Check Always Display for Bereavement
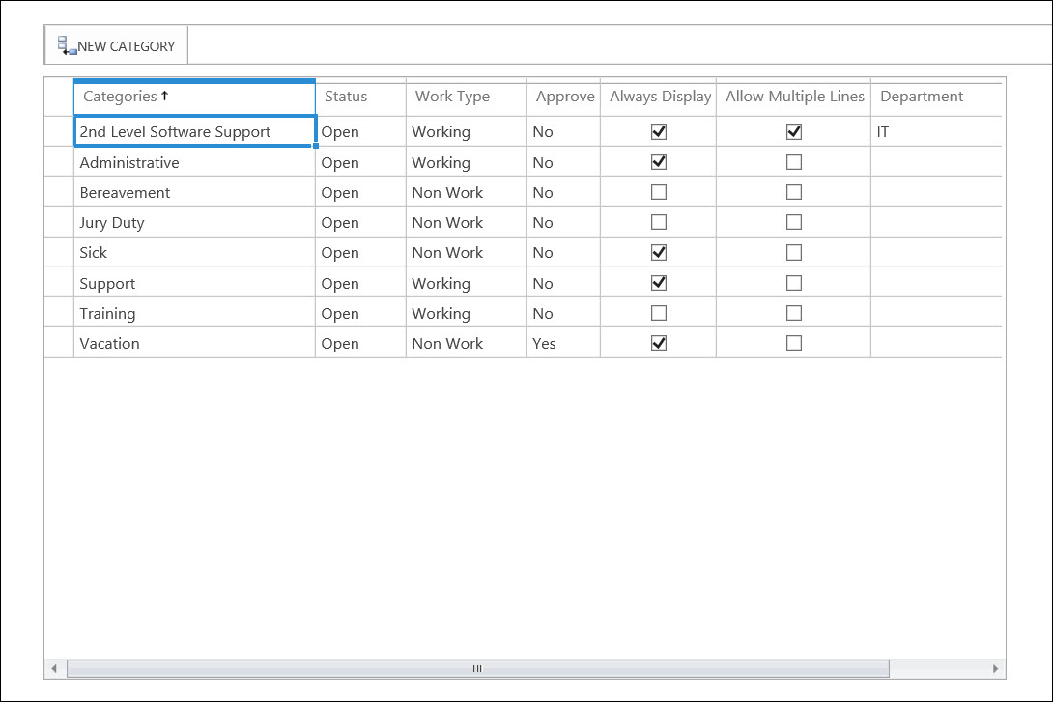 tap(659, 192)
